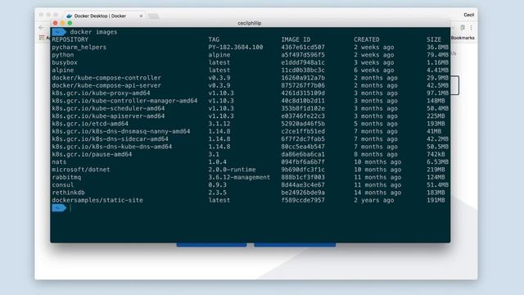The height and width of the screenshot is (295, 524).
Task: Select the pycharm_helpers repository name
Action: (79, 48)
